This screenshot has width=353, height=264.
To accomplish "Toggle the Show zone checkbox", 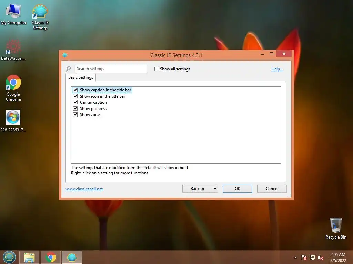I will point(75,115).
